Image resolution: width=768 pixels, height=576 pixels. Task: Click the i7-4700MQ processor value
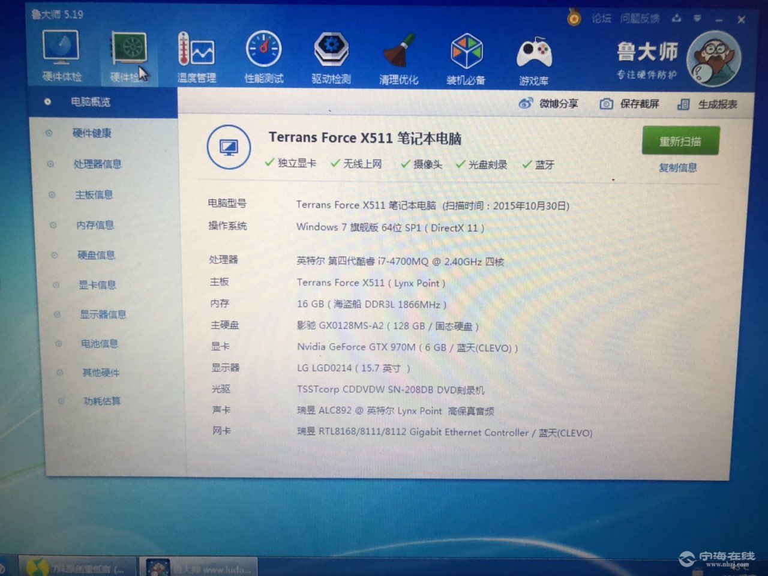(400, 261)
